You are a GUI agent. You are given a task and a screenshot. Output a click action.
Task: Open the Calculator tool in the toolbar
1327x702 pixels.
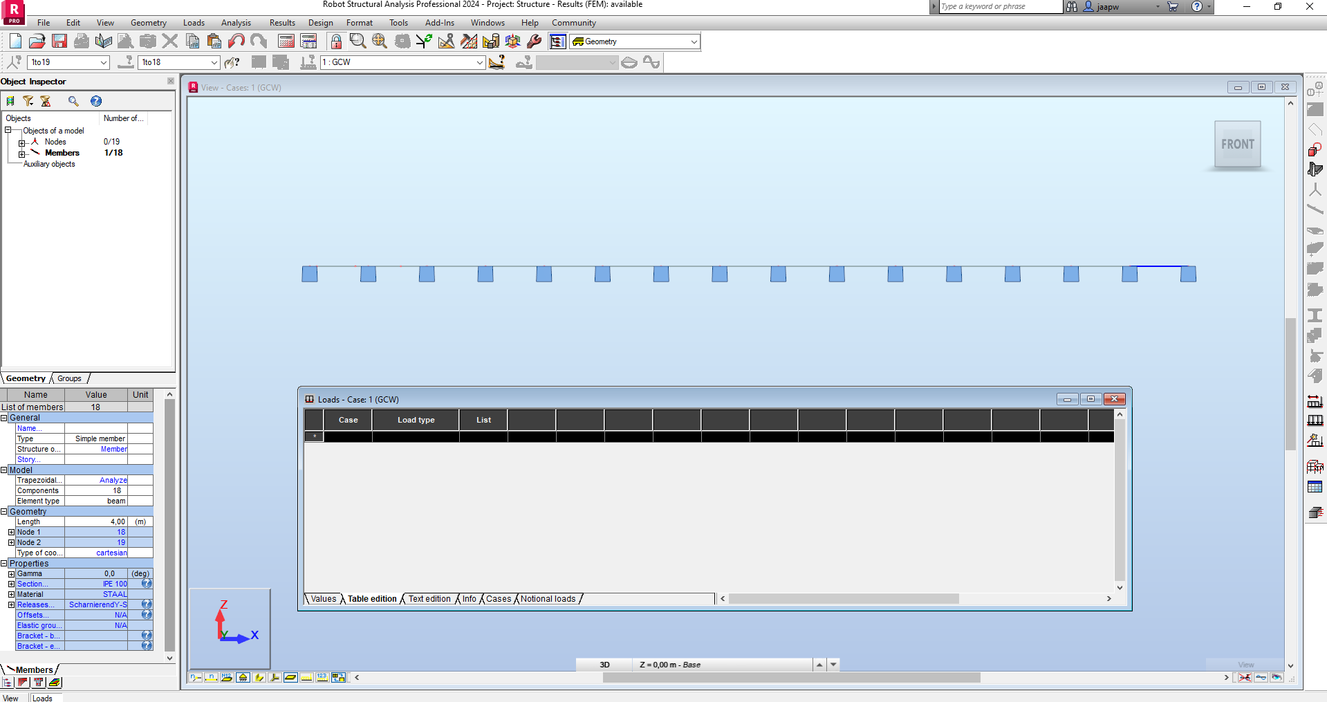[x=286, y=41]
